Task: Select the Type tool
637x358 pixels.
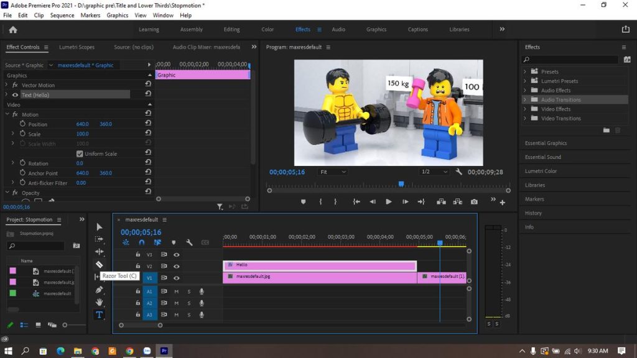Action: [99, 314]
